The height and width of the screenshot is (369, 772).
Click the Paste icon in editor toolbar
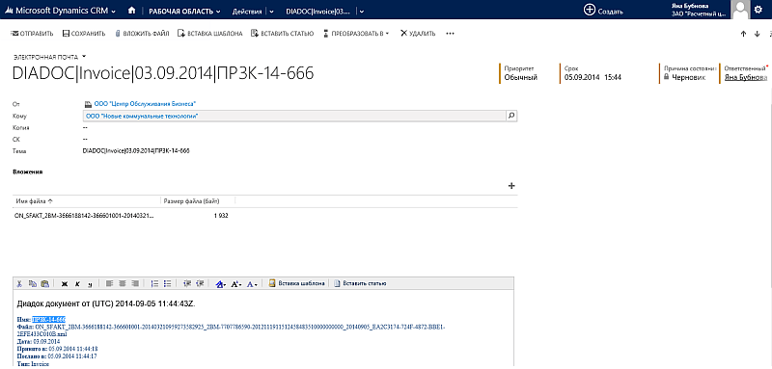(x=44, y=283)
